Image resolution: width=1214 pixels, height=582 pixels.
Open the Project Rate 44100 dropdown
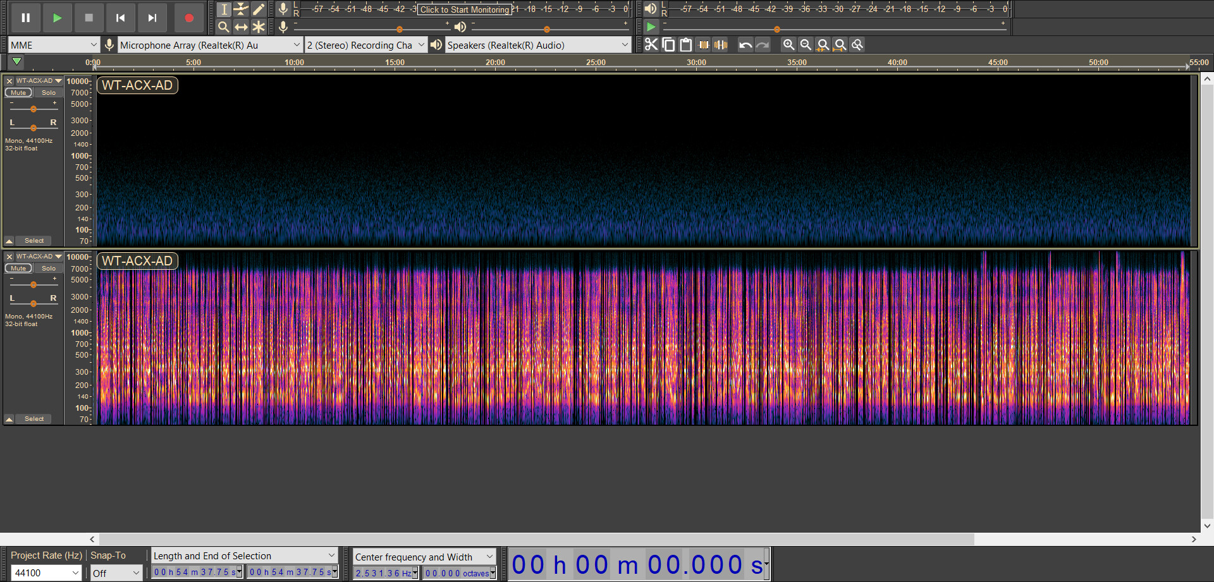pos(47,573)
